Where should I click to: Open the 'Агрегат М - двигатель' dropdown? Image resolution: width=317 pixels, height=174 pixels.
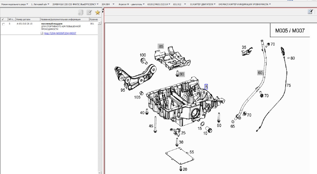tap(131, 4)
